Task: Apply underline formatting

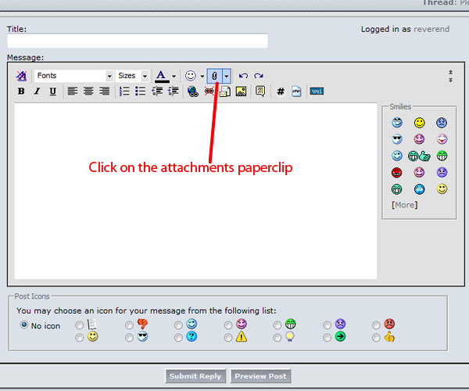Action: point(52,91)
